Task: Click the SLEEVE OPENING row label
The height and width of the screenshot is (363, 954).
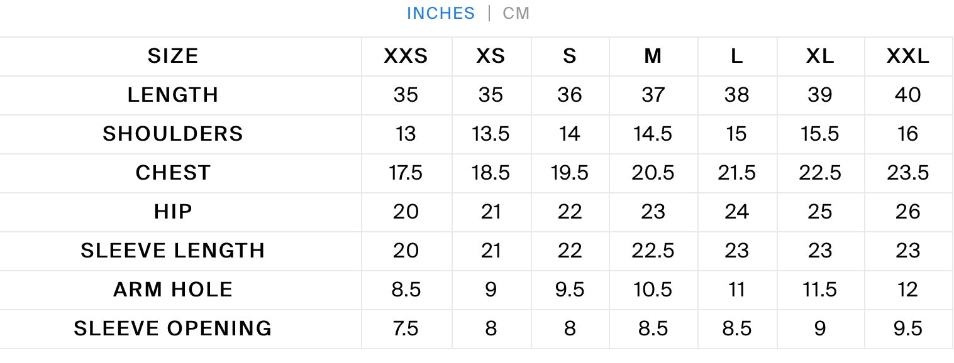Action: [x=173, y=329]
